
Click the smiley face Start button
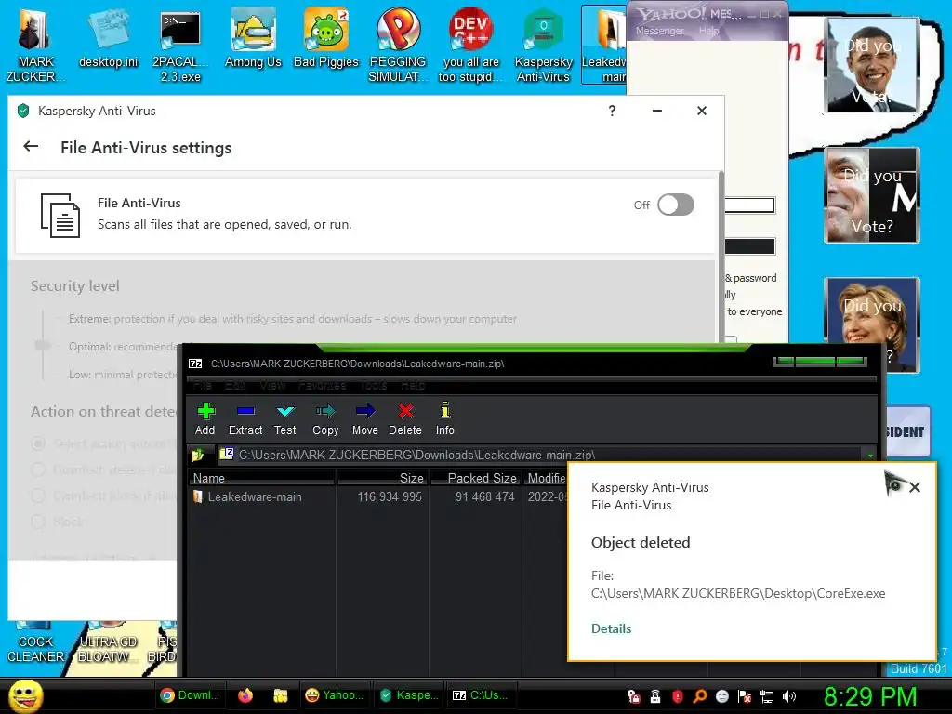point(25,695)
